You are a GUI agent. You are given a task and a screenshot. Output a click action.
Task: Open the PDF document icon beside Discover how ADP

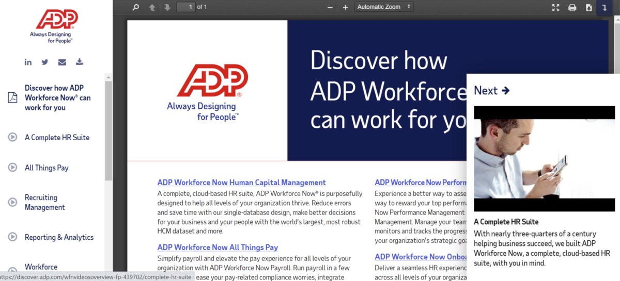pyautogui.click(x=12, y=97)
